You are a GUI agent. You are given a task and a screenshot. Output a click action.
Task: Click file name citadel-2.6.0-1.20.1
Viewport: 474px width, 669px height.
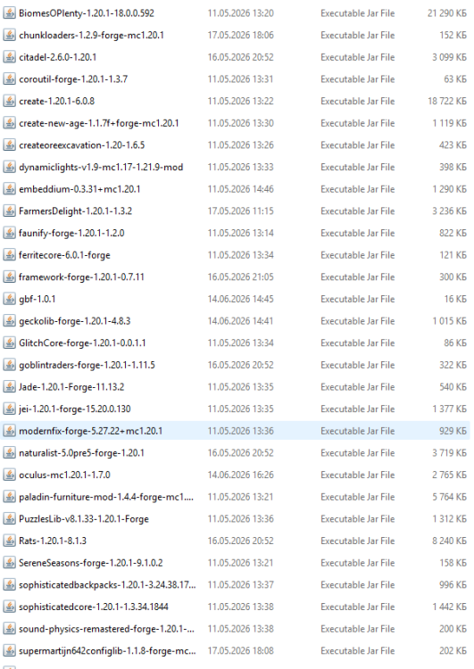58,57
